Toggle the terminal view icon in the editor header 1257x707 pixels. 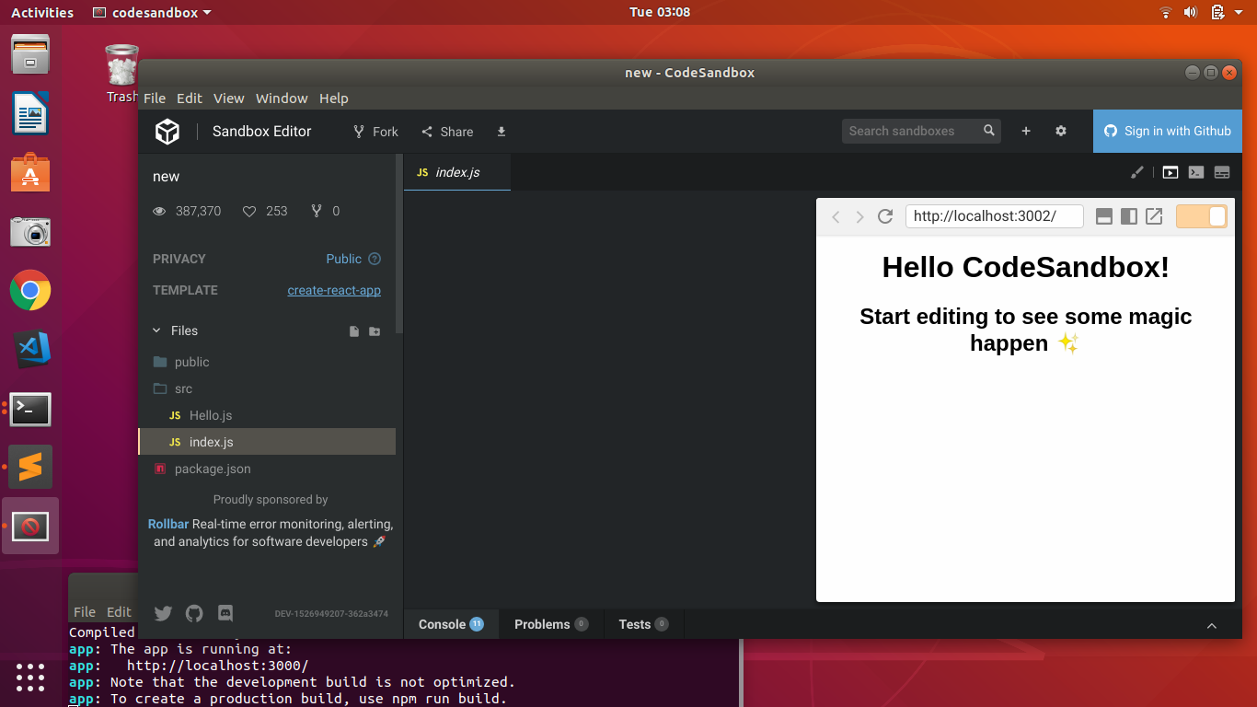(x=1196, y=172)
